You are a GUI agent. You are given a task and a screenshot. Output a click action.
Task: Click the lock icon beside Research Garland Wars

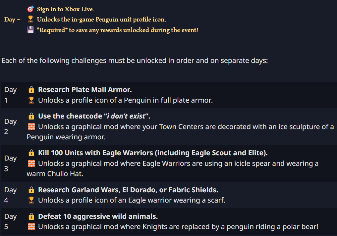tap(31, 190)
